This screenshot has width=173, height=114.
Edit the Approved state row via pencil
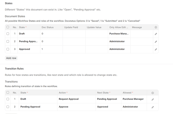156,49
